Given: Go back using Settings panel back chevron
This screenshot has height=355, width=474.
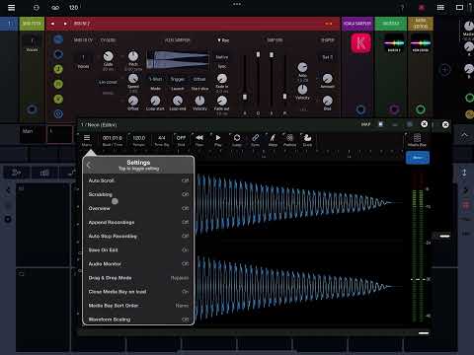Looking at the screenshot, I should click(89, 166).
